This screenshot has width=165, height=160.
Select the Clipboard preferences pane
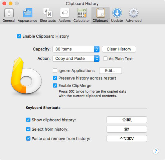[100, 15]
